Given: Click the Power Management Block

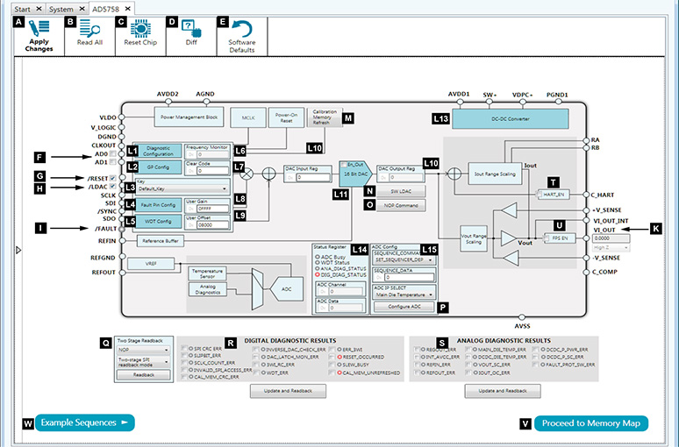Looking at the screenshot, I should (x=189, y=117).
